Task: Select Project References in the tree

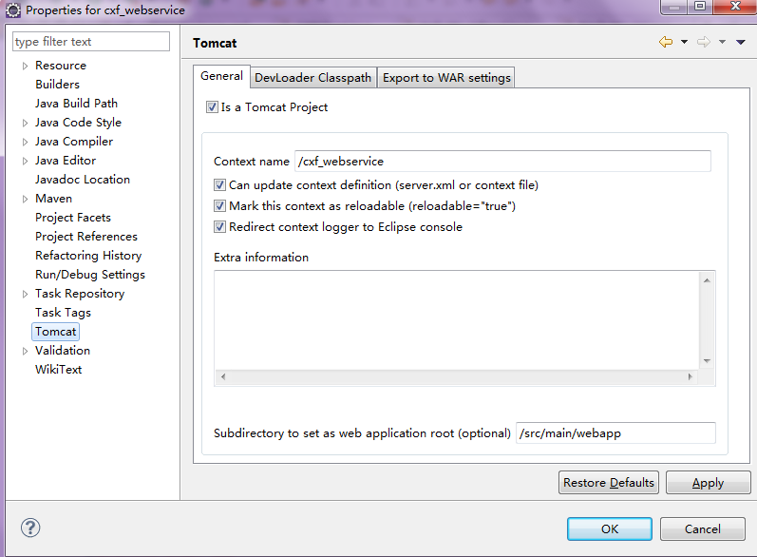Action: pos(86,237)
